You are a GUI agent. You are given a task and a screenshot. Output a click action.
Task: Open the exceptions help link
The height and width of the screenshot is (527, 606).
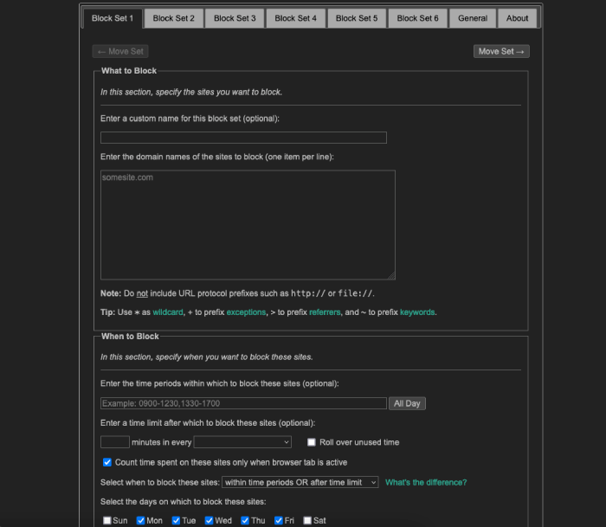coord(246,312)
